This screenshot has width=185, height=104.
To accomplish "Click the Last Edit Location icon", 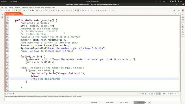I will (101, 10).
